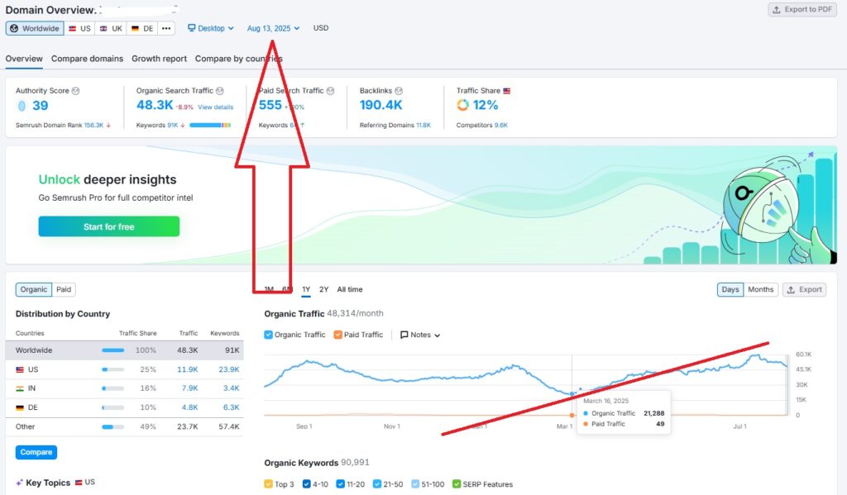Open the Aug 13, 2025 date dropdown
This screenshot has width=847, height=495.
(273, 28)
